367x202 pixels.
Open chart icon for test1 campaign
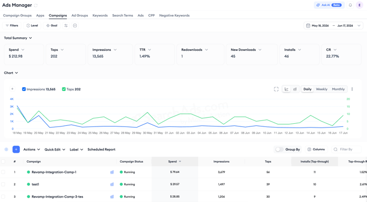(112, 184)
